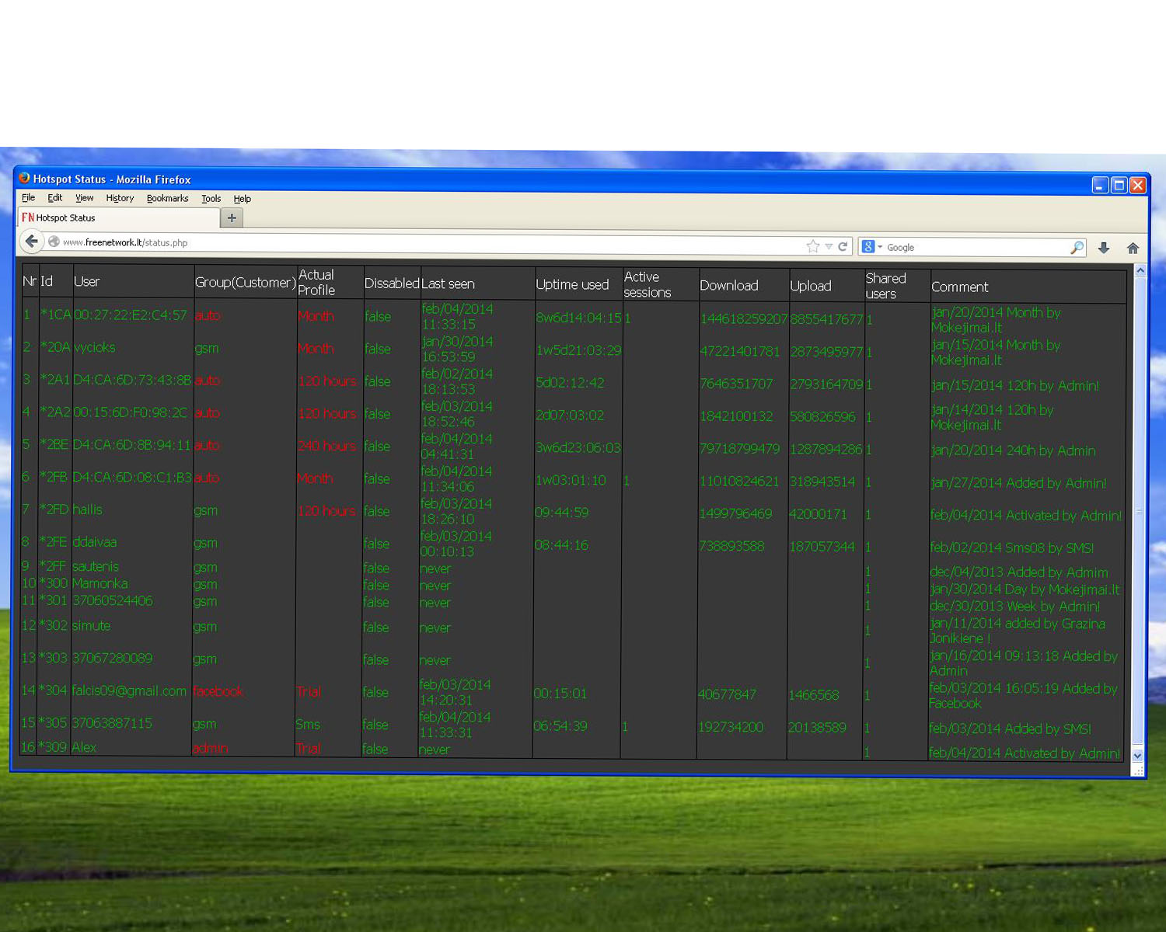Viewport: 1166px width, 932px height.
Task: Click the magnifier icon in the search box
Action: point(1077,248)
